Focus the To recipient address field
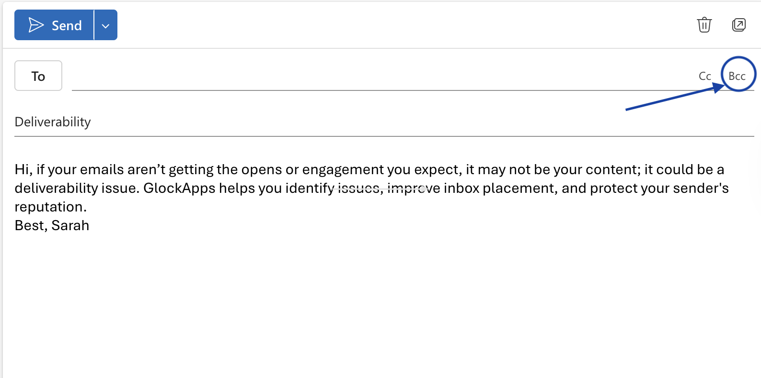Screen dimensions: 761x378 (x=374, y=77)
